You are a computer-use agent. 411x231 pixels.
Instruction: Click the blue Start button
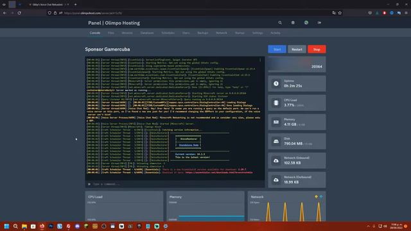[277, 49]
